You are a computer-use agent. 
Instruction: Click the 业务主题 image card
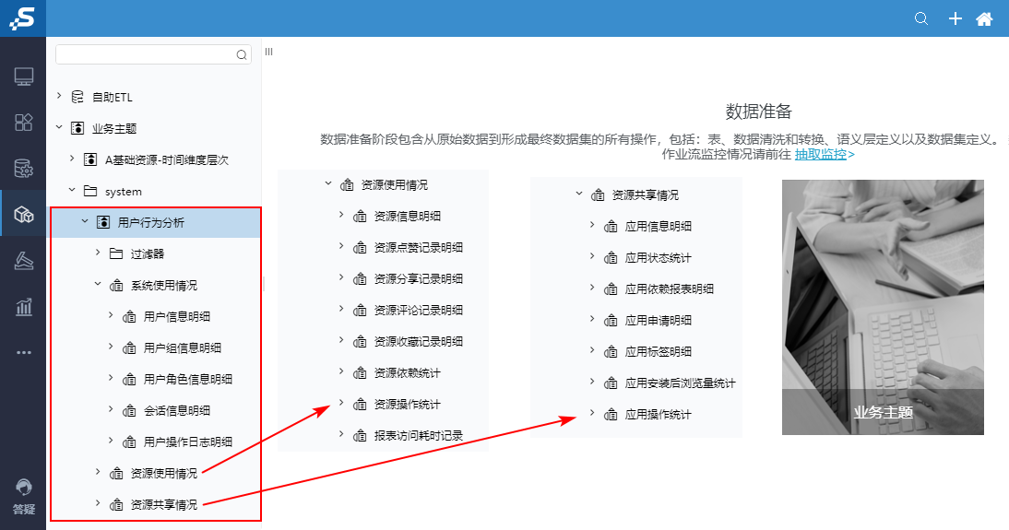883,308
